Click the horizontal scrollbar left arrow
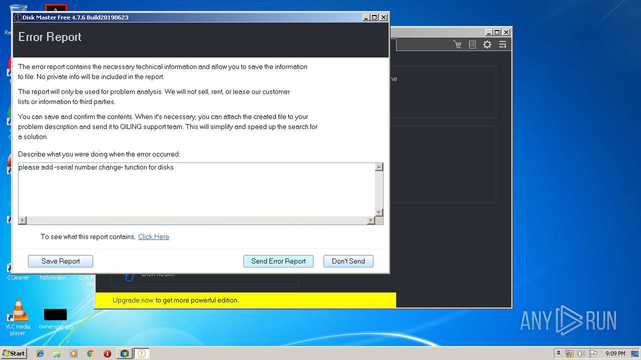 point(23,220)
